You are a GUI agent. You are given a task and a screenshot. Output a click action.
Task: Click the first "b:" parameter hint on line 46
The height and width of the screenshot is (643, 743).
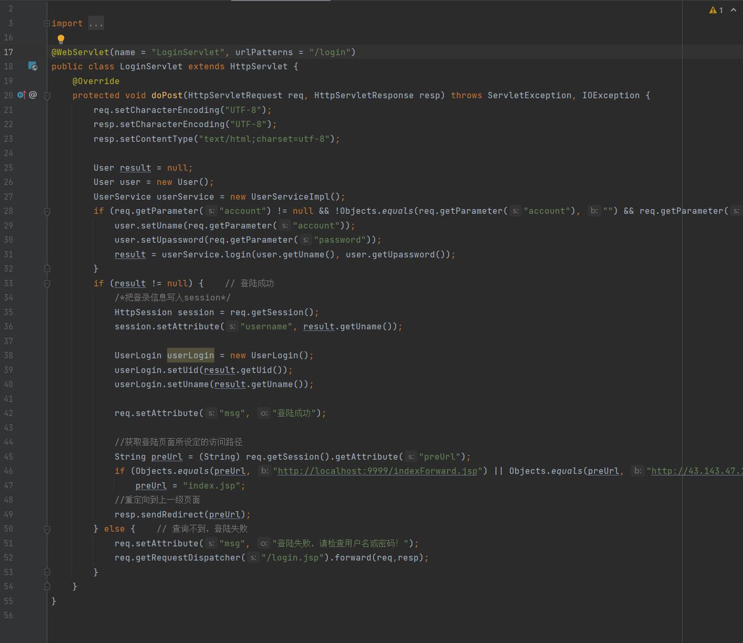[x=265, y=471]
